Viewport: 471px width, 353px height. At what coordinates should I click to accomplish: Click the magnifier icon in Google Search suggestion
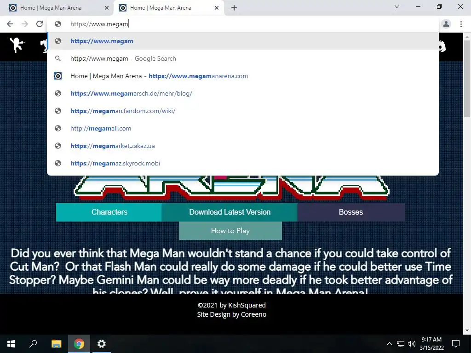[x=58, y=58]
